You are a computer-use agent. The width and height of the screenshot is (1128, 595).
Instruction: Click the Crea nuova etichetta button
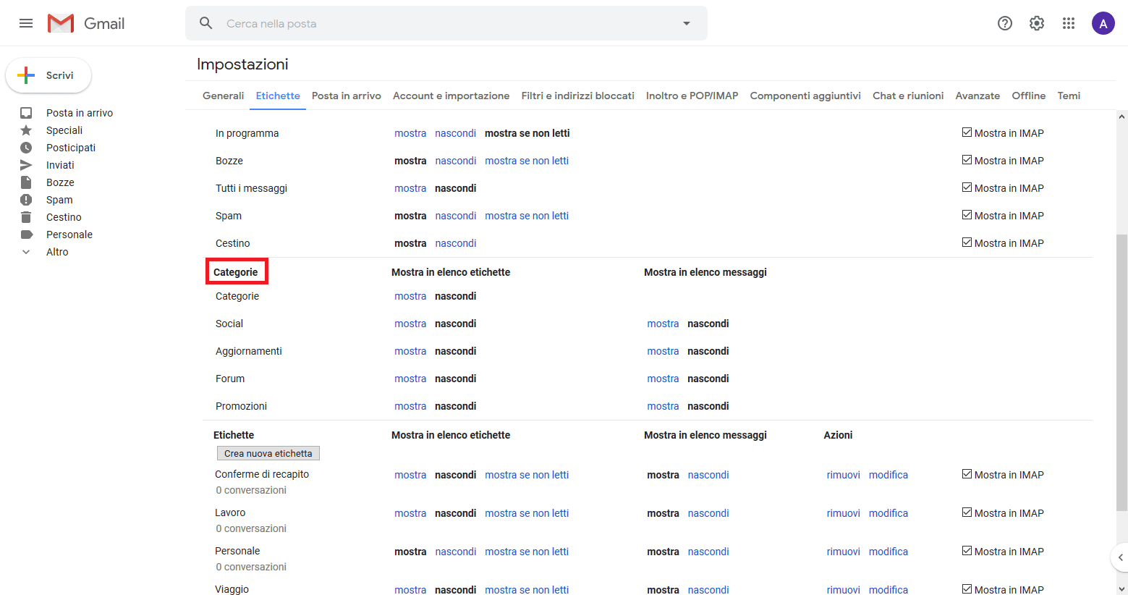(x=268, y=453)
